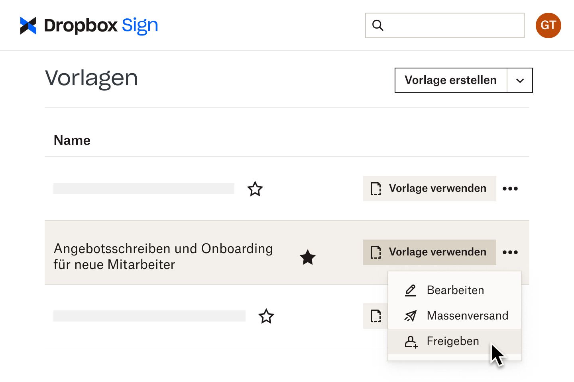Click Vorlage verwenden for Angebotsschreiben template
This screenshot has width=574, height=382.
[430, 252]
